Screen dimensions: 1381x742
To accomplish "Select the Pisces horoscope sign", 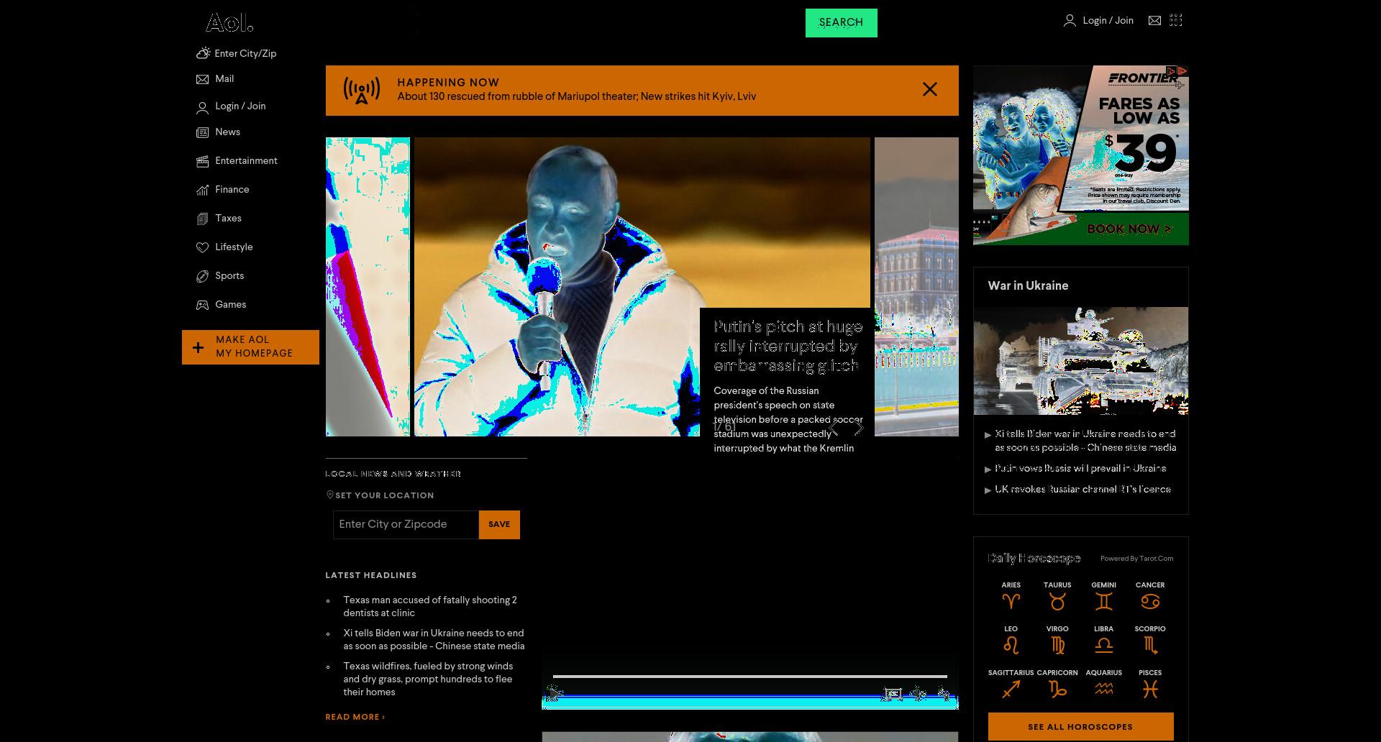I will point(1150,684).
